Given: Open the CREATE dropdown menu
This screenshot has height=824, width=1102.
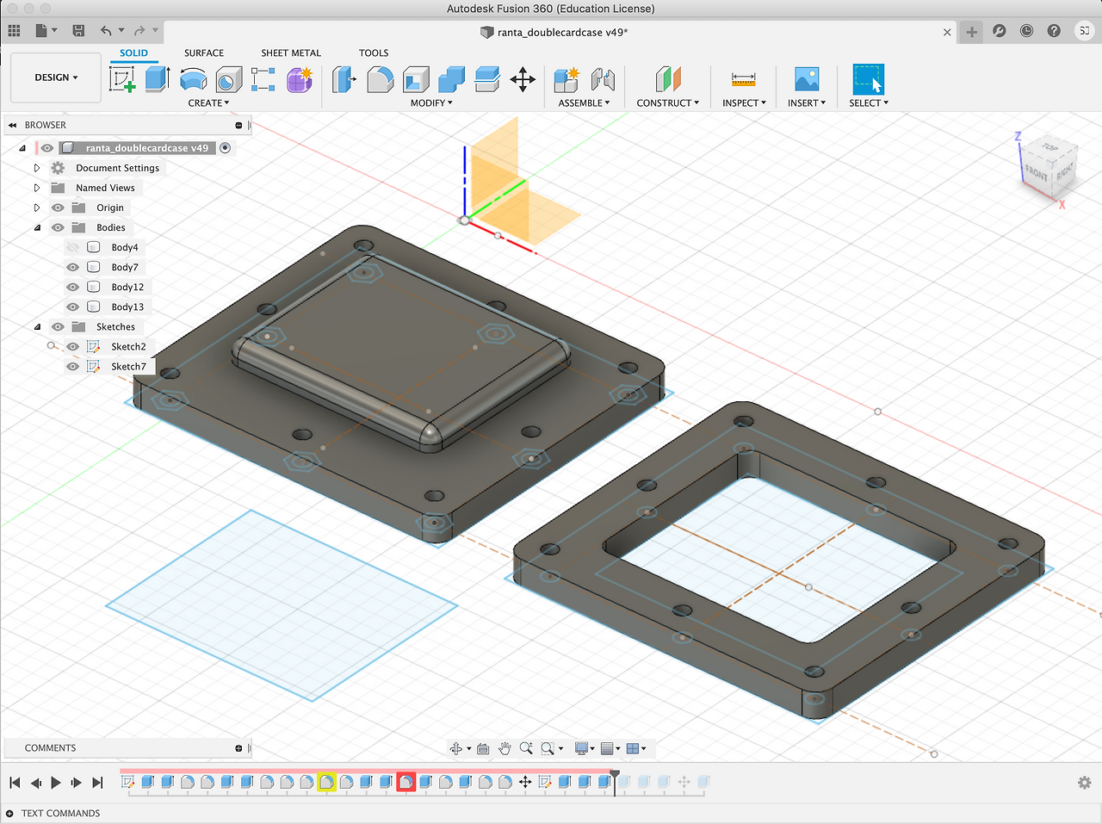Looking at the screenshot, I should pyautogui.click(x=208, y=103).
